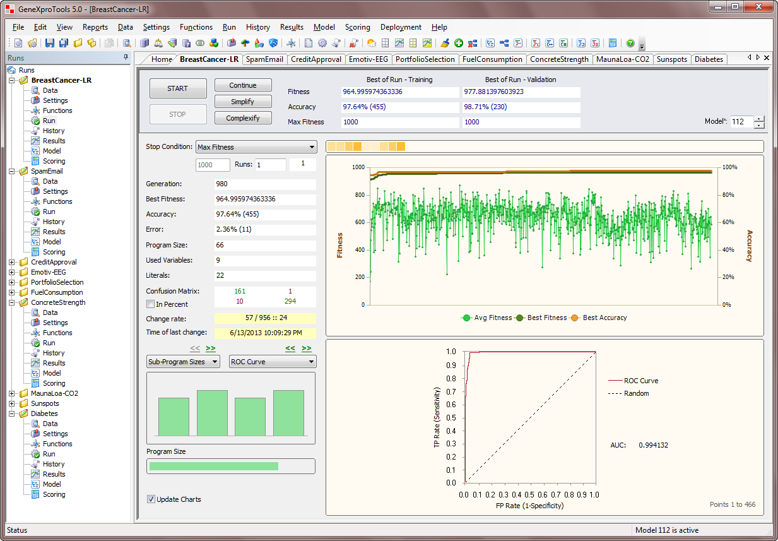The image size is (778, 541).
Task: Click the green help question mark icon
Action: (x=630, y=44)
